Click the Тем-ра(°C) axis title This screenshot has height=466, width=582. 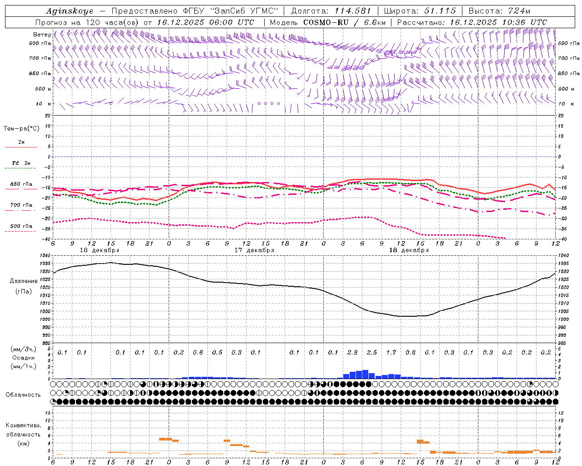(21, 129)
